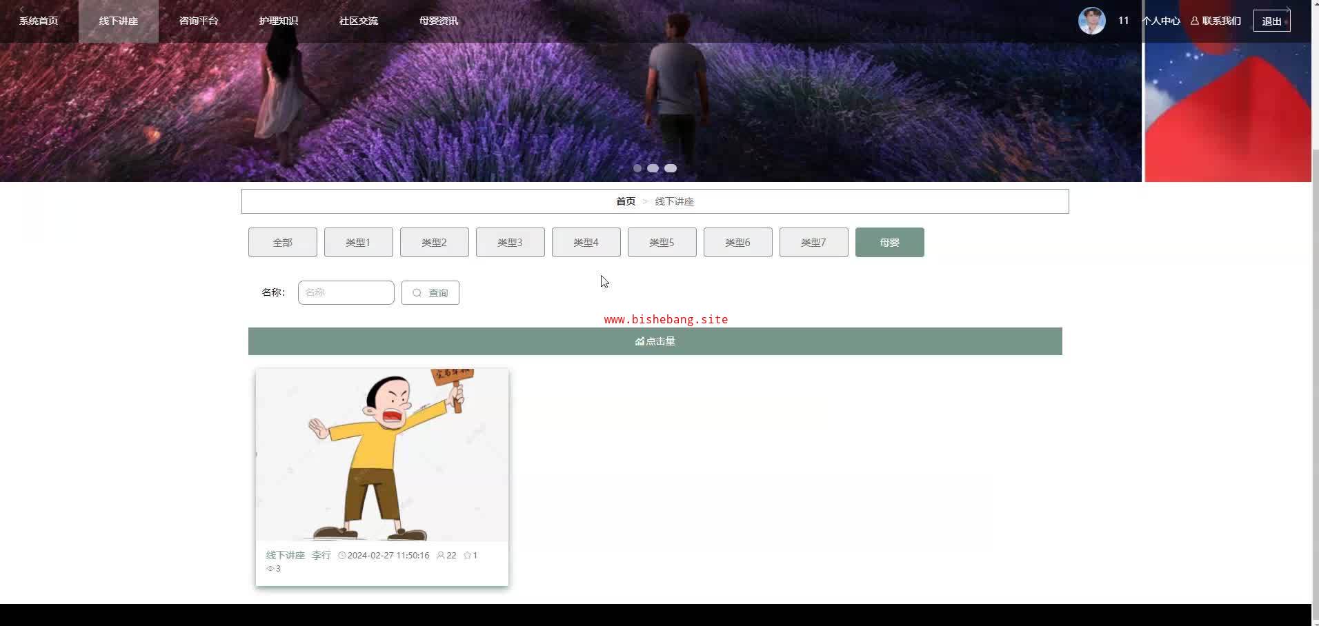
Task: Open the 咨询平台 navigation item
Action: [199, 21]
